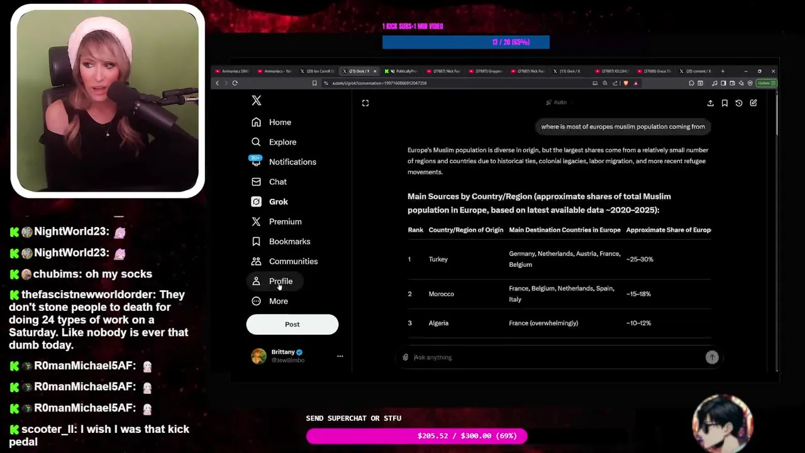Click the Explore magnifier icon
Screen dimensions: 805x453
click(x=256, y=142)
